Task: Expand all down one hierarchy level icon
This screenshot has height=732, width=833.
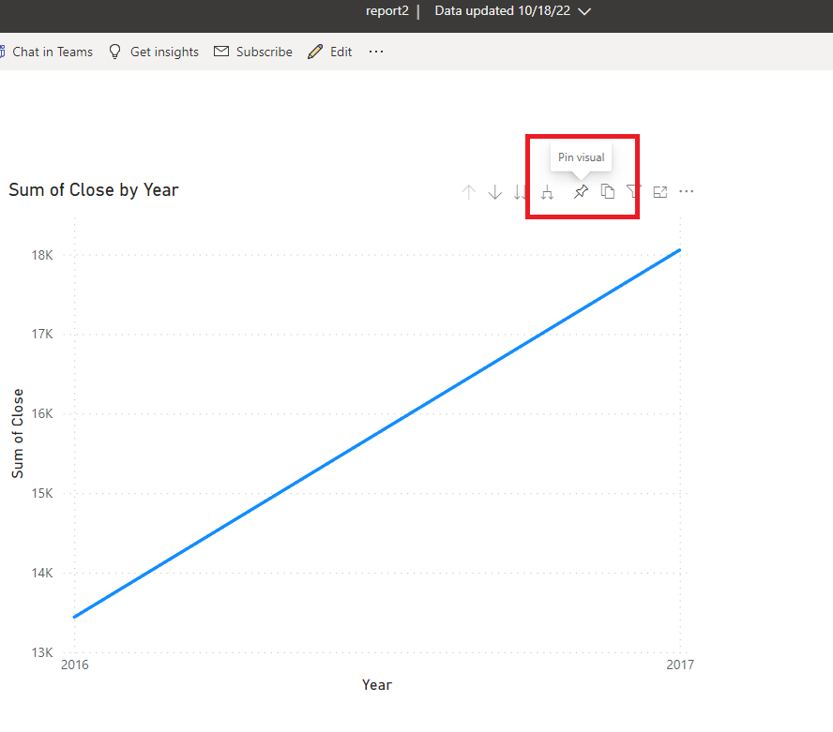Action: [547, 192]
